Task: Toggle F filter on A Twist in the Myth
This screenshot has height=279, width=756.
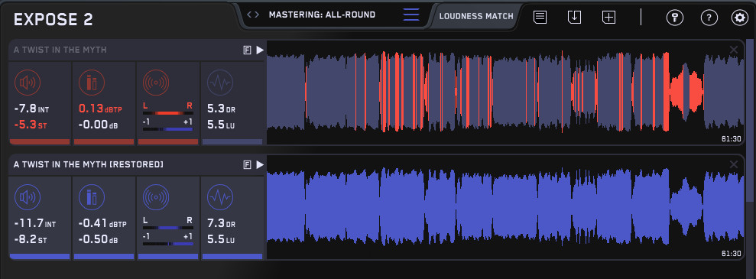Action: 248,50
